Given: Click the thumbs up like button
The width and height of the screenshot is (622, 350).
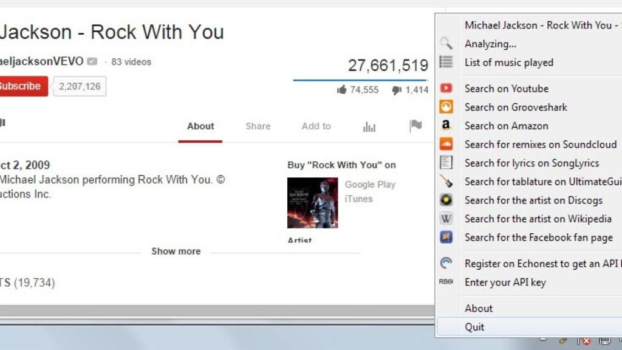Looking at the screenshot, I should [x=343, y=89].
